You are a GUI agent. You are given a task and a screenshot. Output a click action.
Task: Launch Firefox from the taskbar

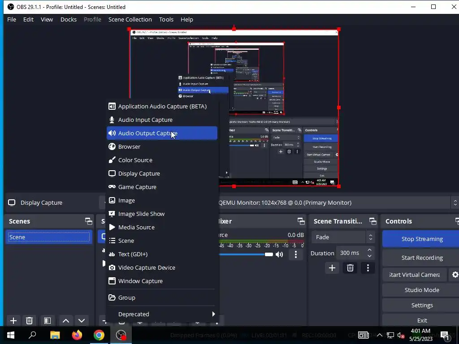(x=77, y=335)
